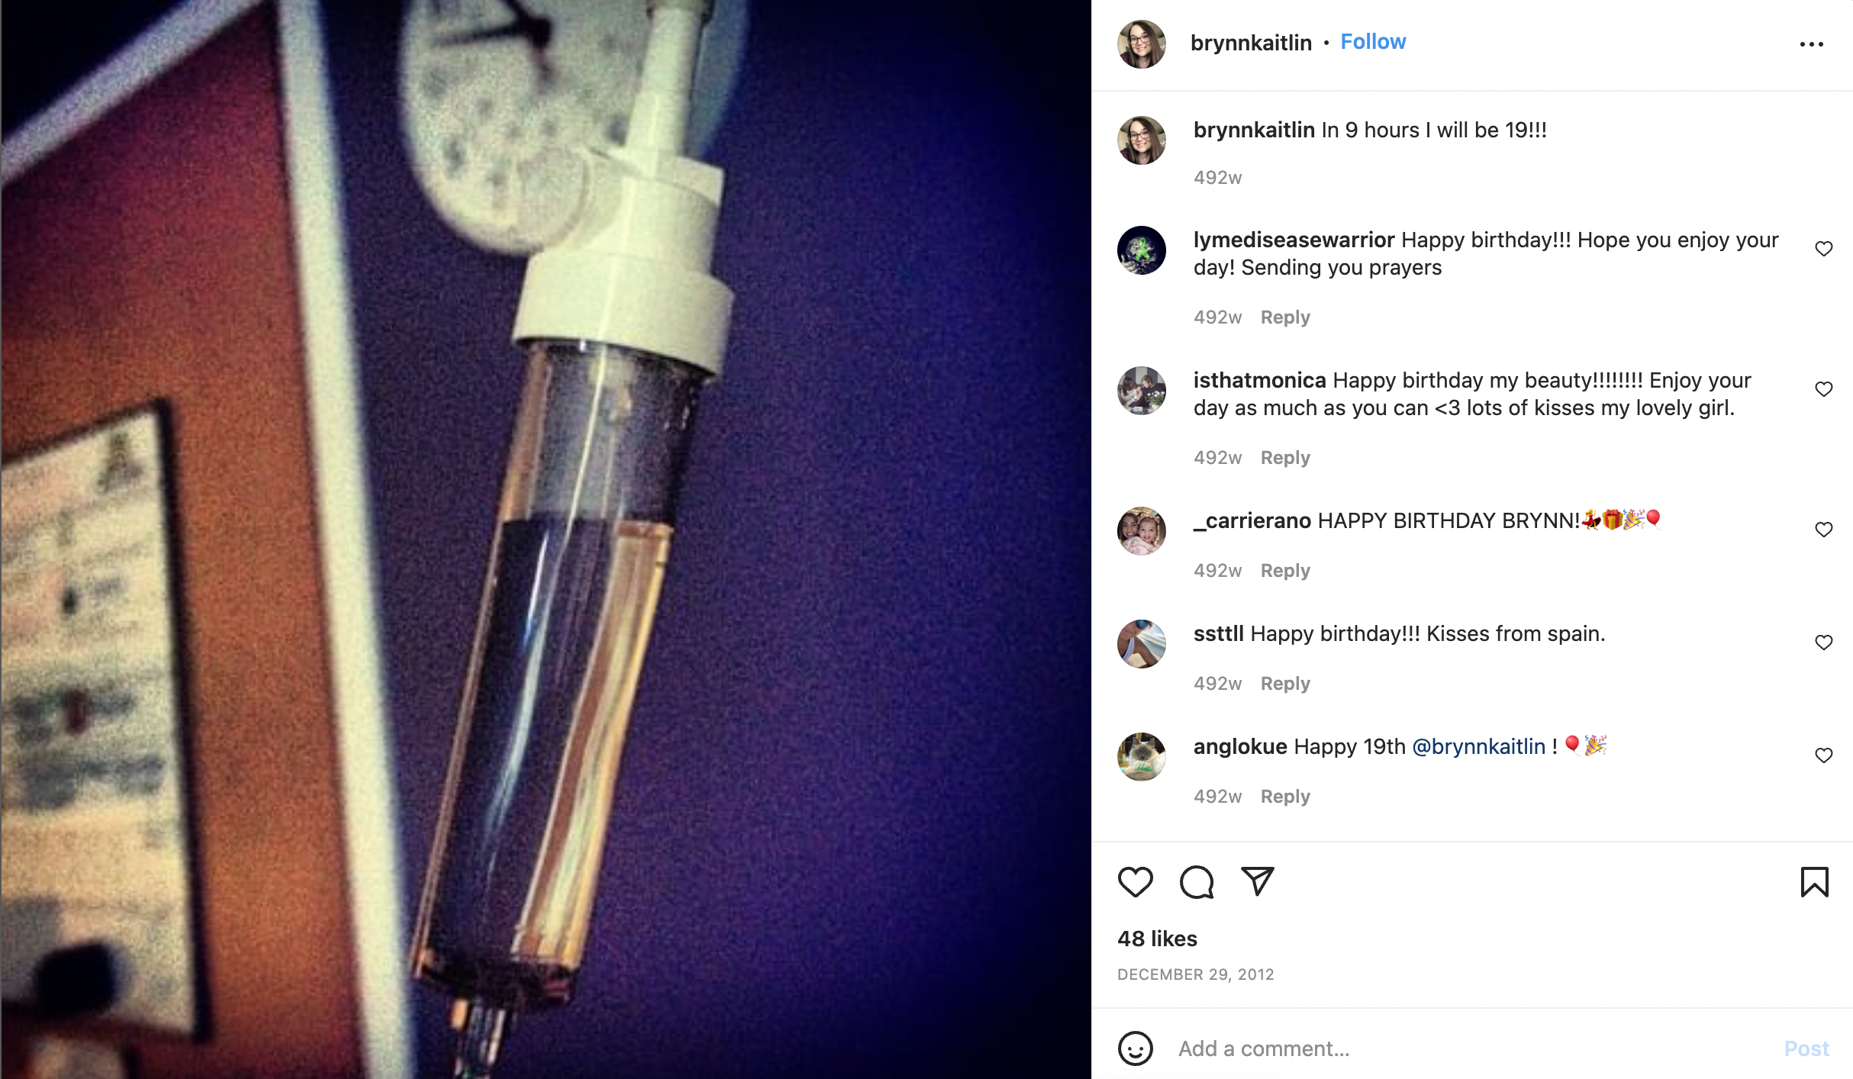Like the post with the heart icon
1853x1079 pixels.
pyautogui.click(x=1135, y=882)
